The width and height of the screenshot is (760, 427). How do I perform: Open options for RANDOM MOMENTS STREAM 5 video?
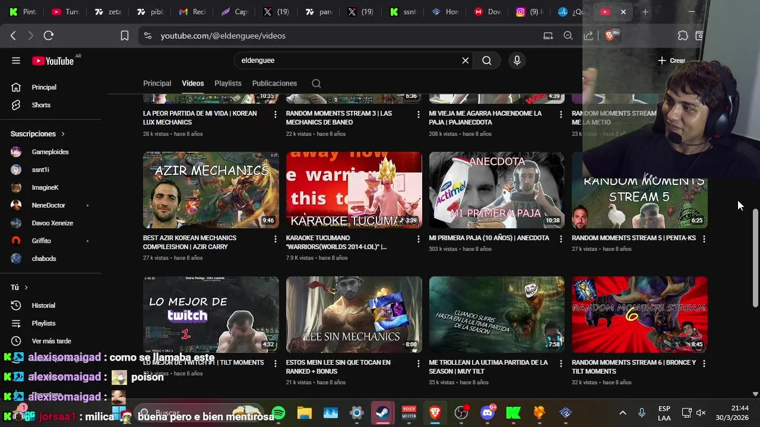[x=704, y=239]
